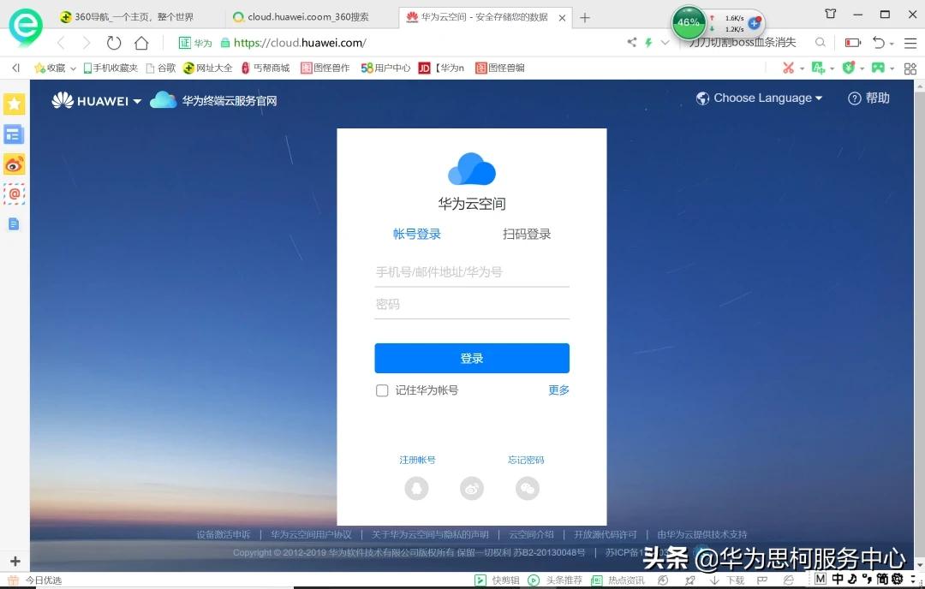
Task: Add sidebar app with plus icon
Action: [15, 562]
